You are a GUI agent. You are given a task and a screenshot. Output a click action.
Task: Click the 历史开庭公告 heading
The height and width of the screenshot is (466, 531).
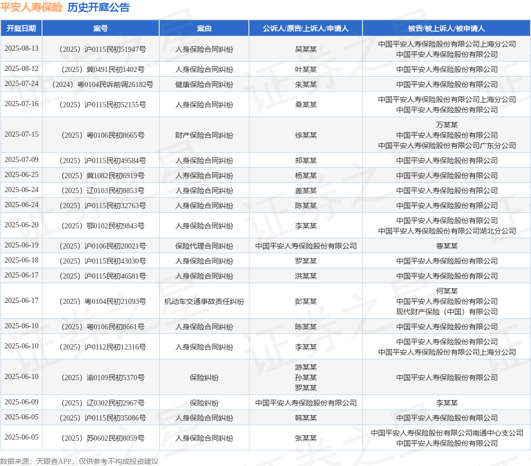[99, 7]
